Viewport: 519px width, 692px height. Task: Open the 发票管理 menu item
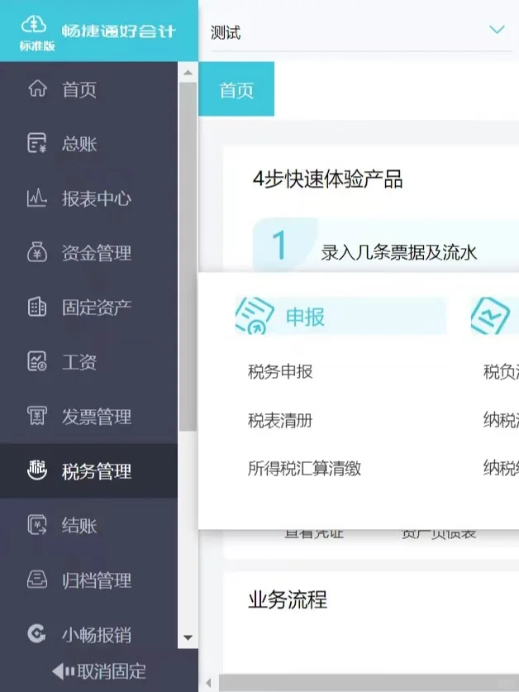pos(88,417)
